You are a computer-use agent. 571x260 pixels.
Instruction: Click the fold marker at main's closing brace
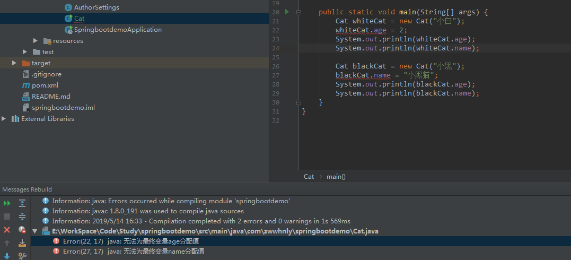click(298, 102)
